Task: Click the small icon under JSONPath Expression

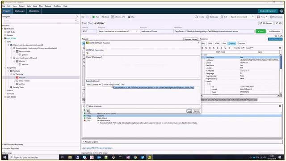Action: [88, 53]
